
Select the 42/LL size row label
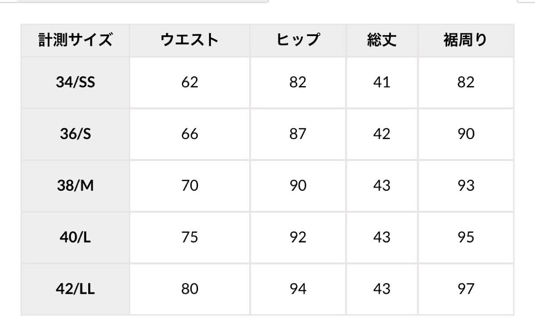pos(75,289)
